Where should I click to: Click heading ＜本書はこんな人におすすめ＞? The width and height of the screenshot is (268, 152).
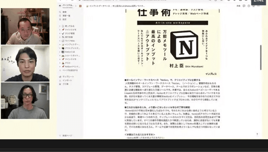(x=140, y=135)
